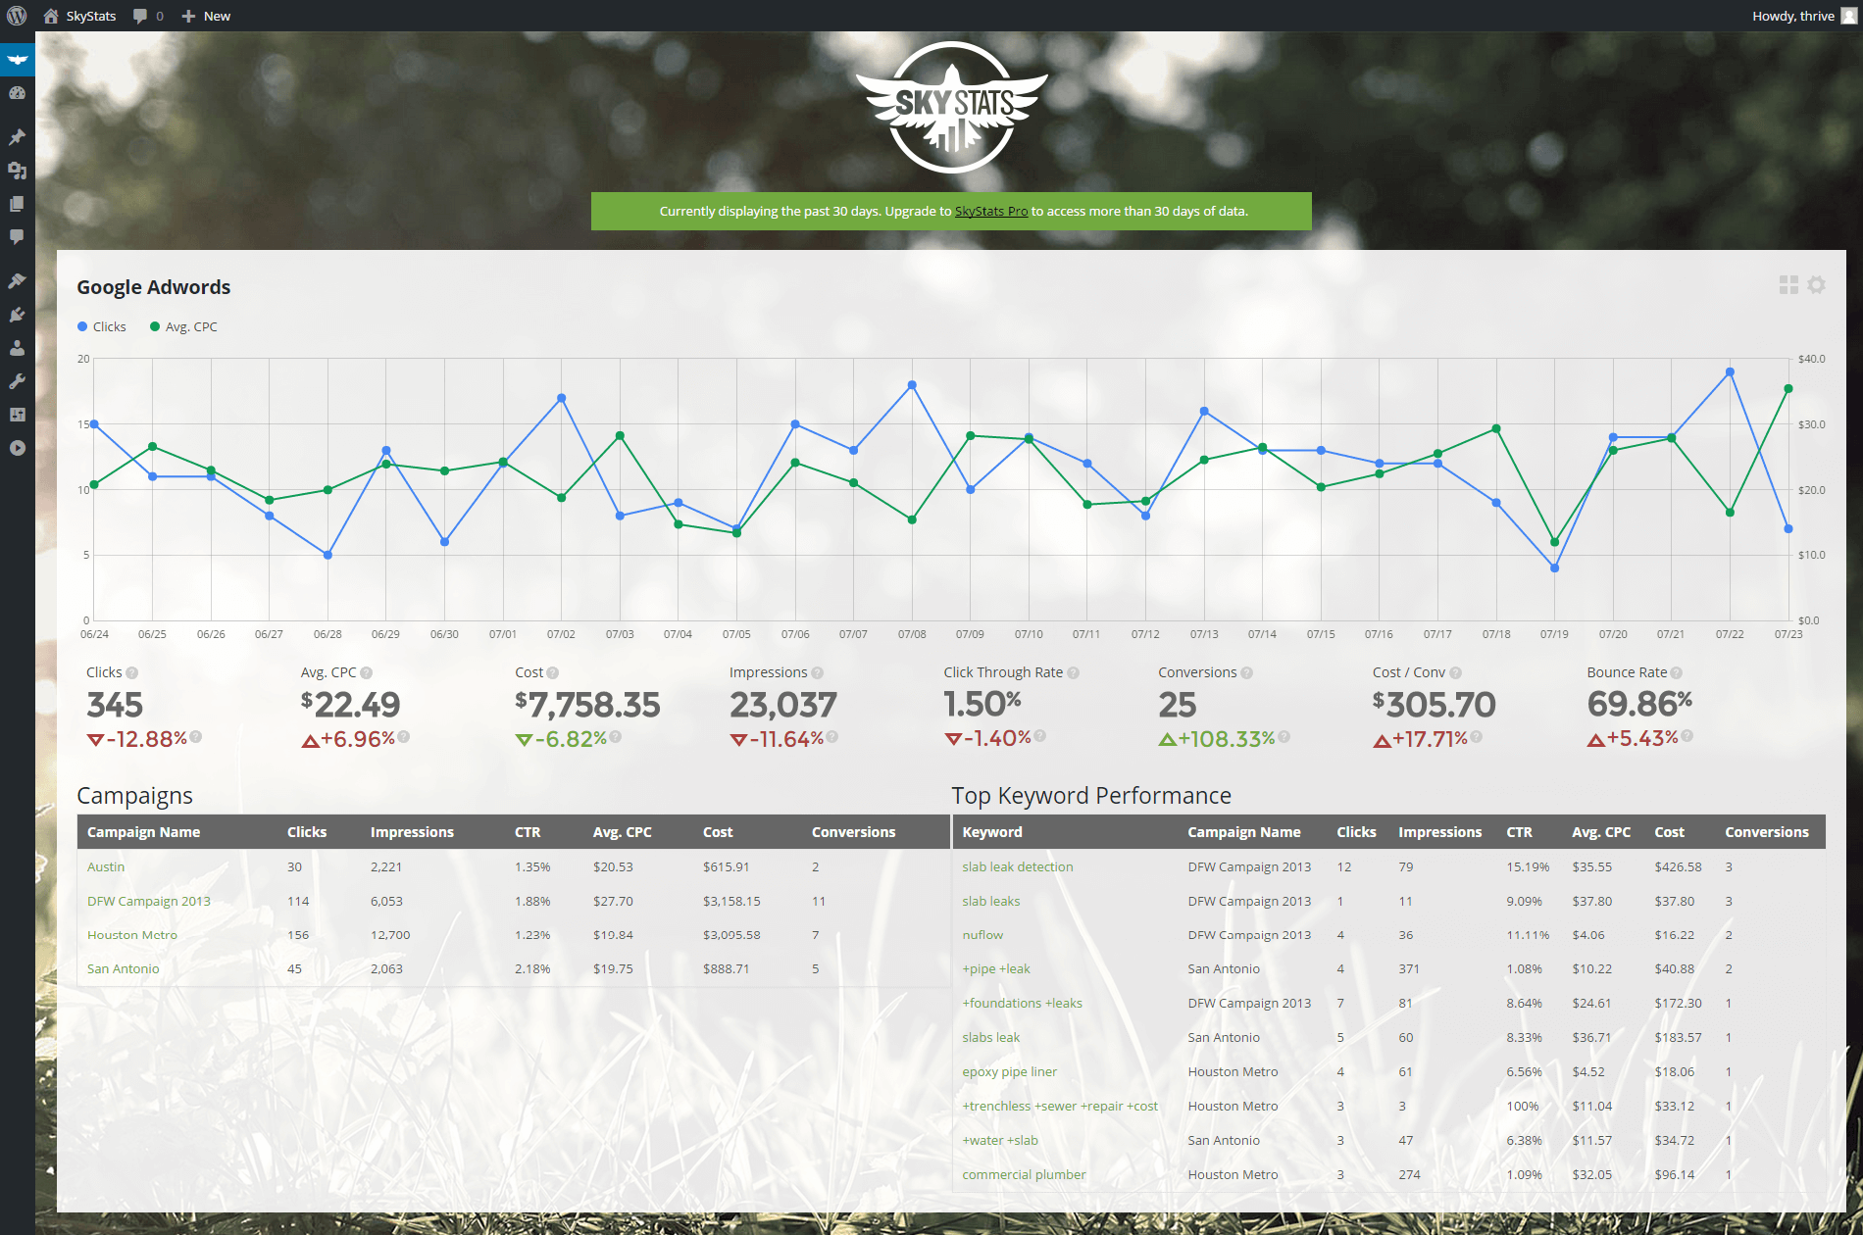This screenshot has width=1863, height=1235.
Task: Click help icon beside Cost / Conv
Action: click(1456, 672)
